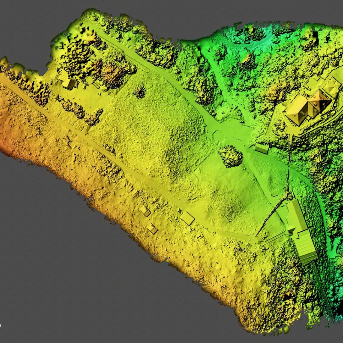The width and height of the screenshot is (343, 343).
Task: Click the small rectangular shed beside the road junction
Action: (x=262, y=149)
